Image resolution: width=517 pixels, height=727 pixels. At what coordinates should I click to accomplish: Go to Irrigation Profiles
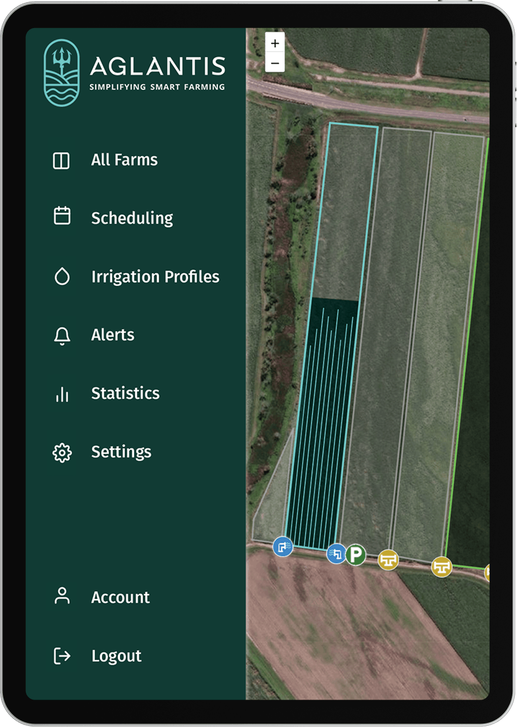point(155,277)
